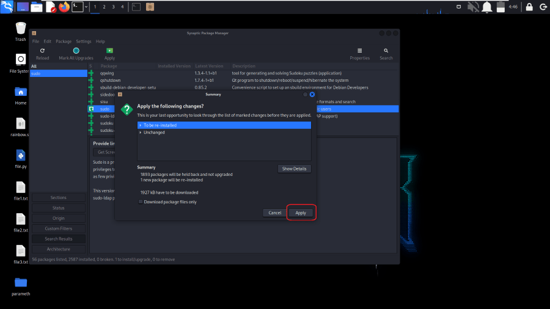Open the File menu

[36, 42]
